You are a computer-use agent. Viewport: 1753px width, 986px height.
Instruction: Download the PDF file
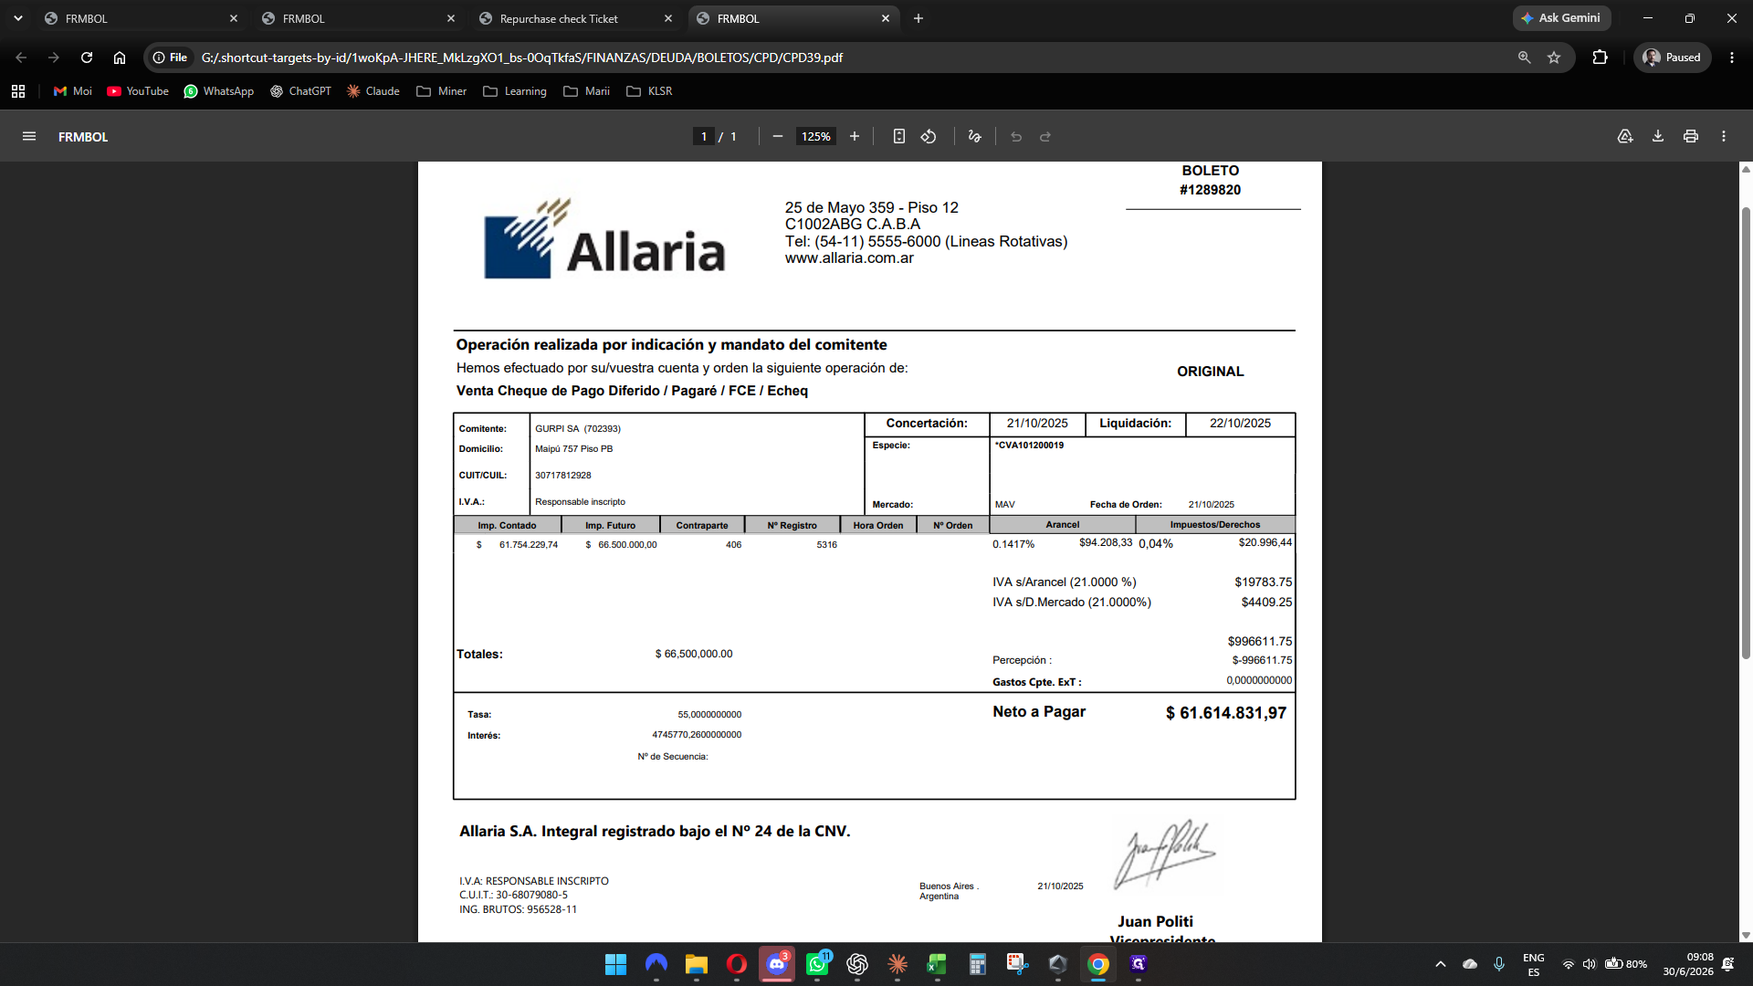(x=1658, y=136)
